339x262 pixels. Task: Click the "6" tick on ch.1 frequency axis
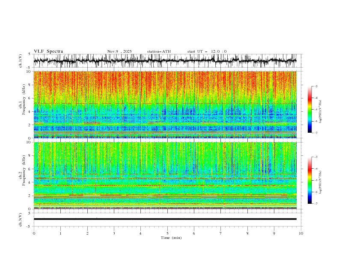tap(30, 98)
